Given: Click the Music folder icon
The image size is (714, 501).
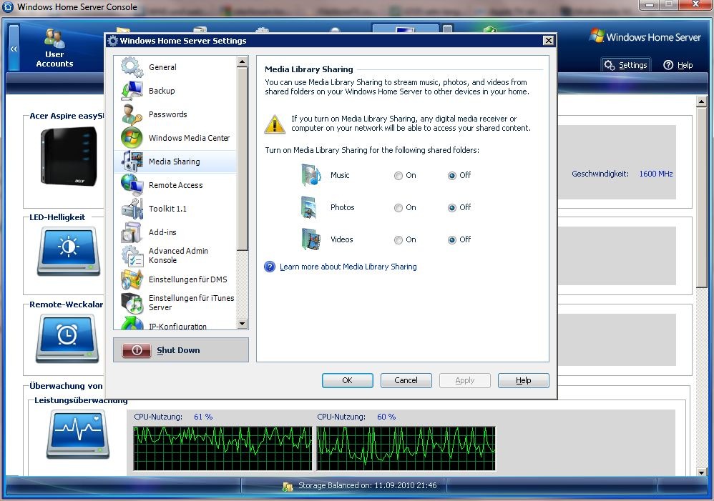Looking at the screenshot, I should [311, 175].
